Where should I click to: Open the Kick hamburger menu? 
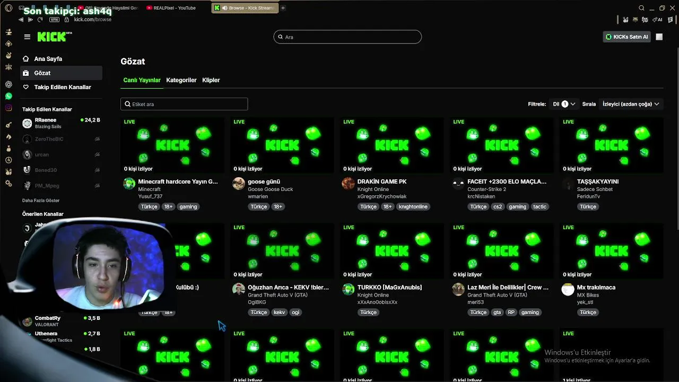point(27,37)
